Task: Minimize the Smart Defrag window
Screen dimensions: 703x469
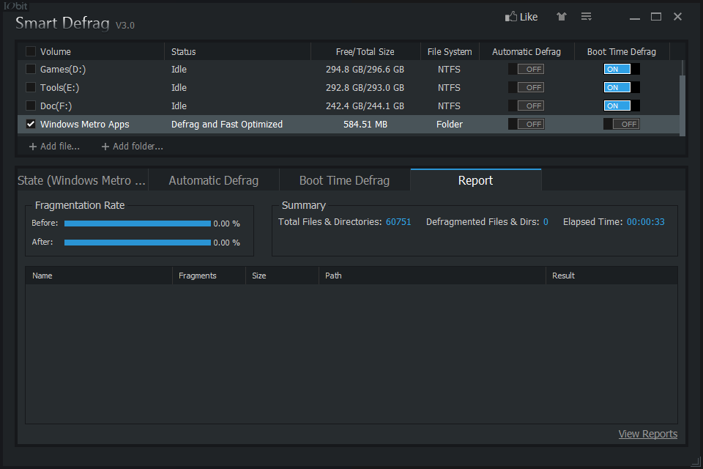Action: pos(634,17)
